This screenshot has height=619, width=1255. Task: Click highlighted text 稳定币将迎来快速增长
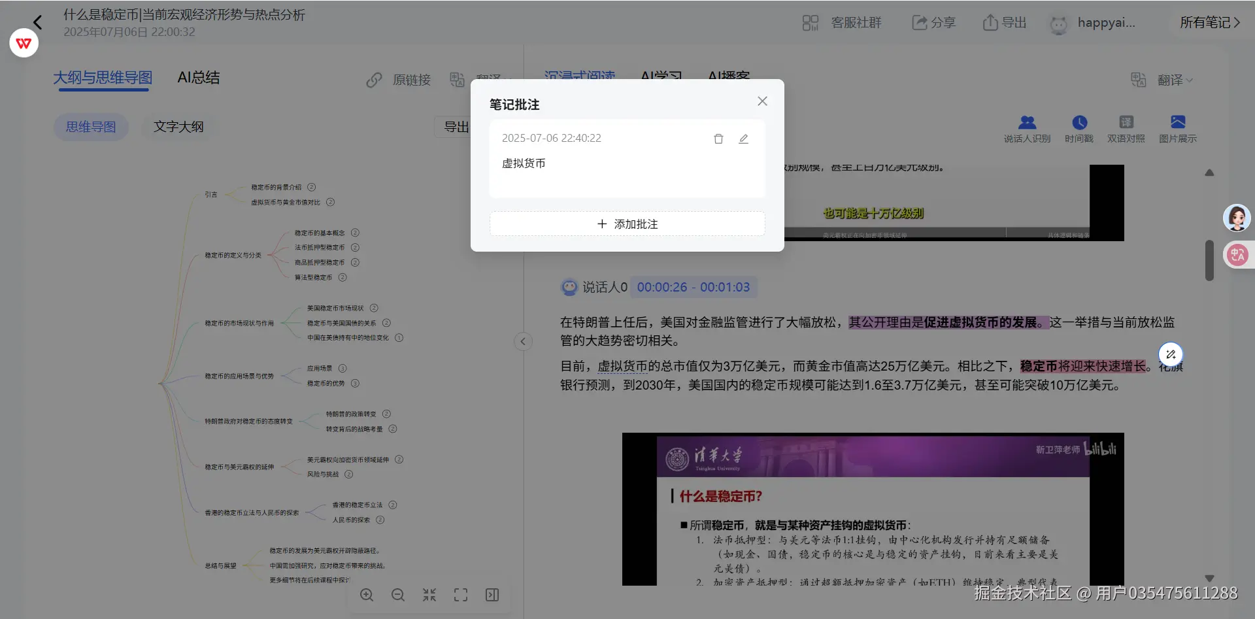point(1083,367)
